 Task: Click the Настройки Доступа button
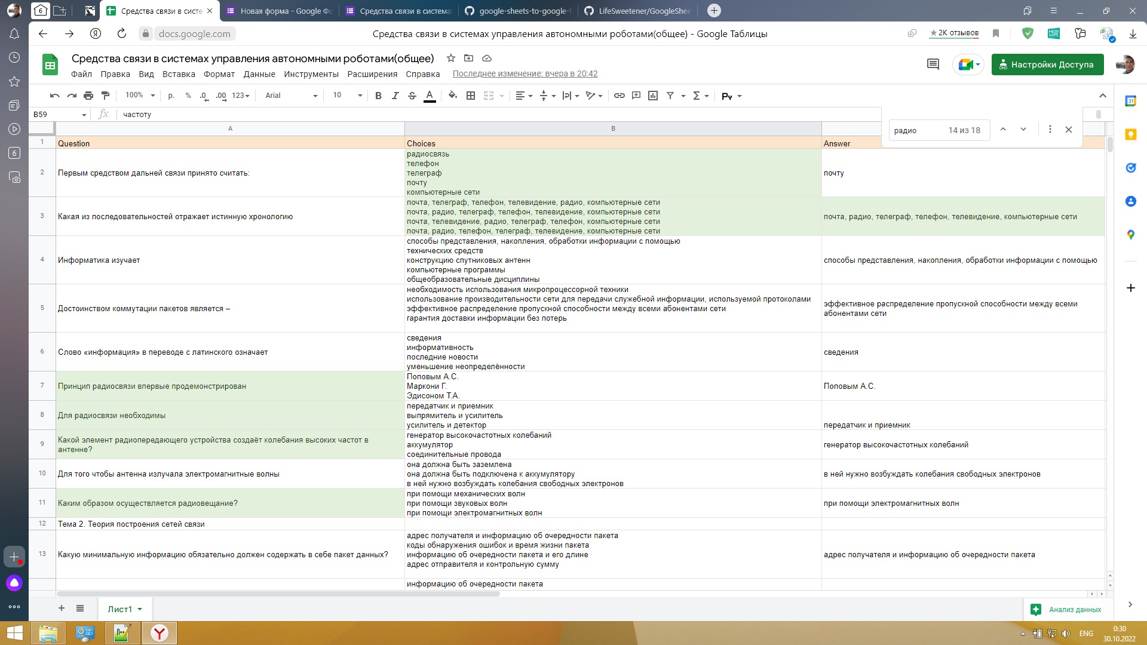coord(1047,64)
